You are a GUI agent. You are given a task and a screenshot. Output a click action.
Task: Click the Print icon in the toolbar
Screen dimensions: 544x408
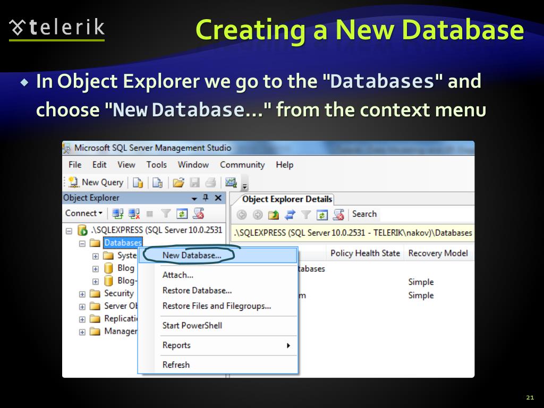click(210, 183)
